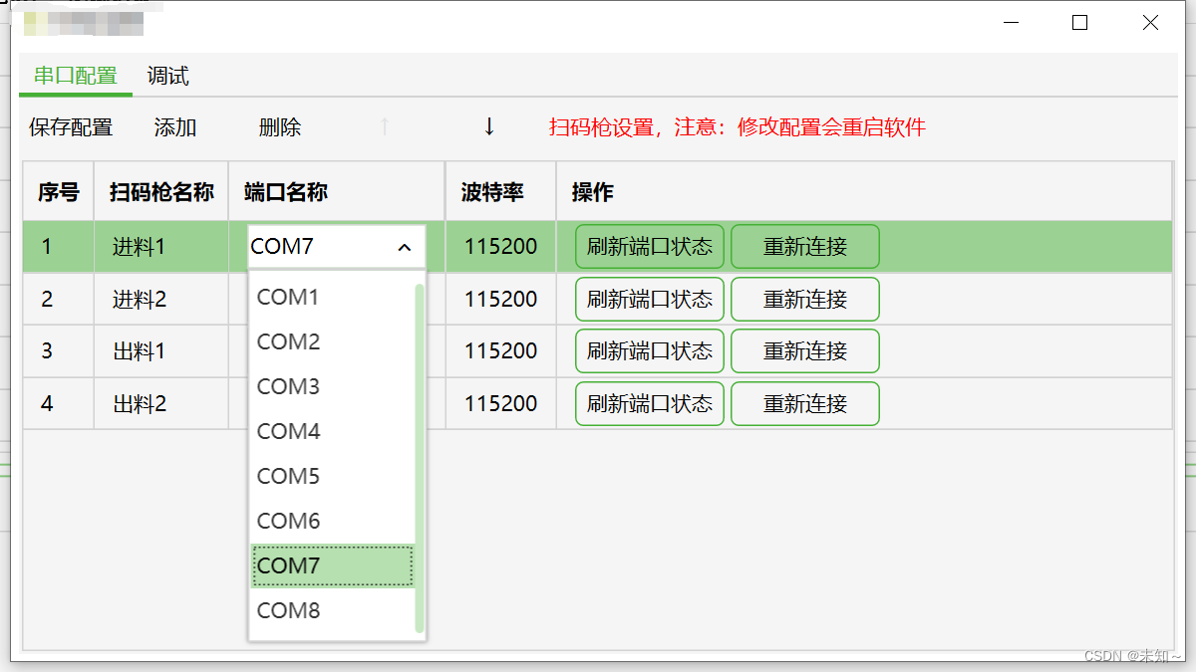The image size is (1196, 672).
Task: Select the highlighted COM7 option
Action: coord(288,565)
